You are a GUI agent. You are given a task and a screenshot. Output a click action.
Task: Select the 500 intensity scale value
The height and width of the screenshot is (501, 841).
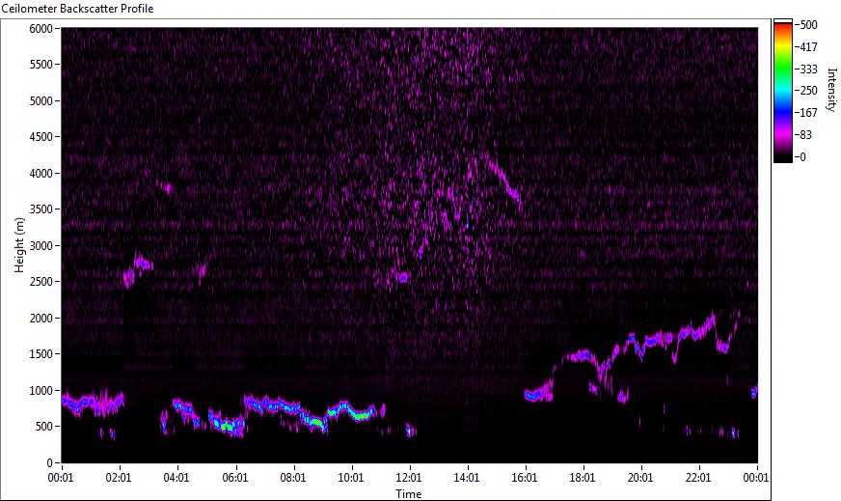tap(808, 25)
